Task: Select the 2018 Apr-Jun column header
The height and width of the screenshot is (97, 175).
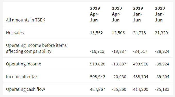Action: 117,14
